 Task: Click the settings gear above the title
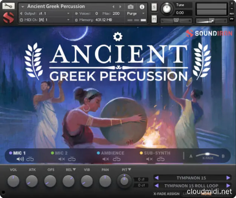(x=118, y=36)
